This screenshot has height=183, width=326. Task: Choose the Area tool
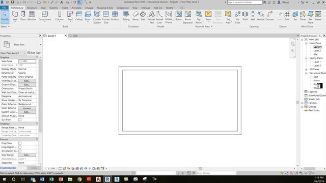pos(208,16)
